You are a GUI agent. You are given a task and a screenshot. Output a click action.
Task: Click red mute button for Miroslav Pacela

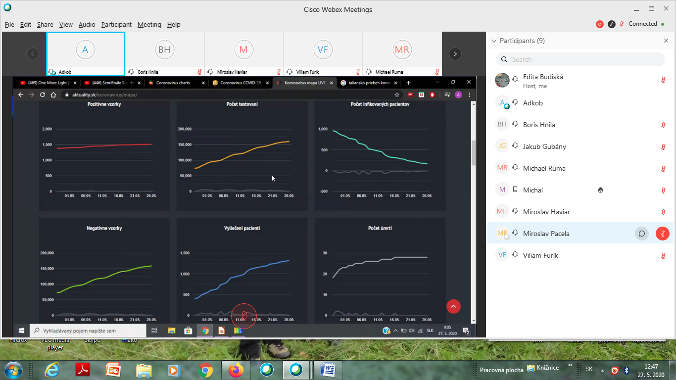(x=663, y=234)
